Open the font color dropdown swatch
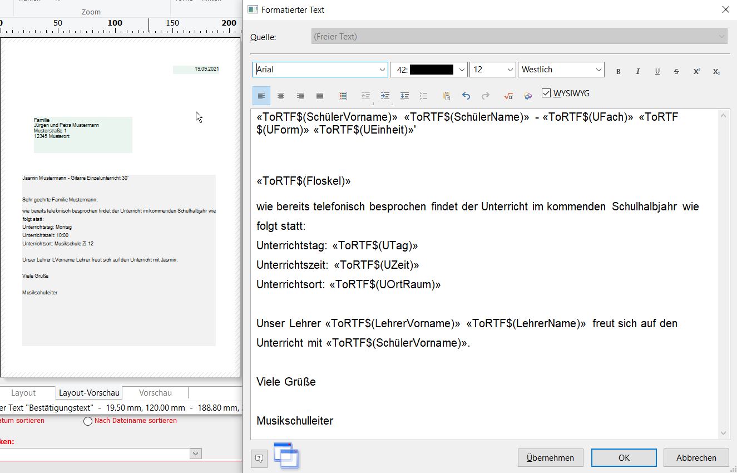This screenshot has width=737, height=473. click(461, 70)
